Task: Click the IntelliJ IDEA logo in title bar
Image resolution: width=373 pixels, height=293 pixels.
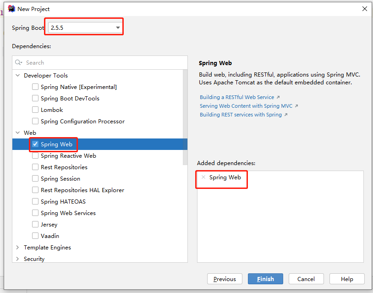Action: click(x=11, y=9)
